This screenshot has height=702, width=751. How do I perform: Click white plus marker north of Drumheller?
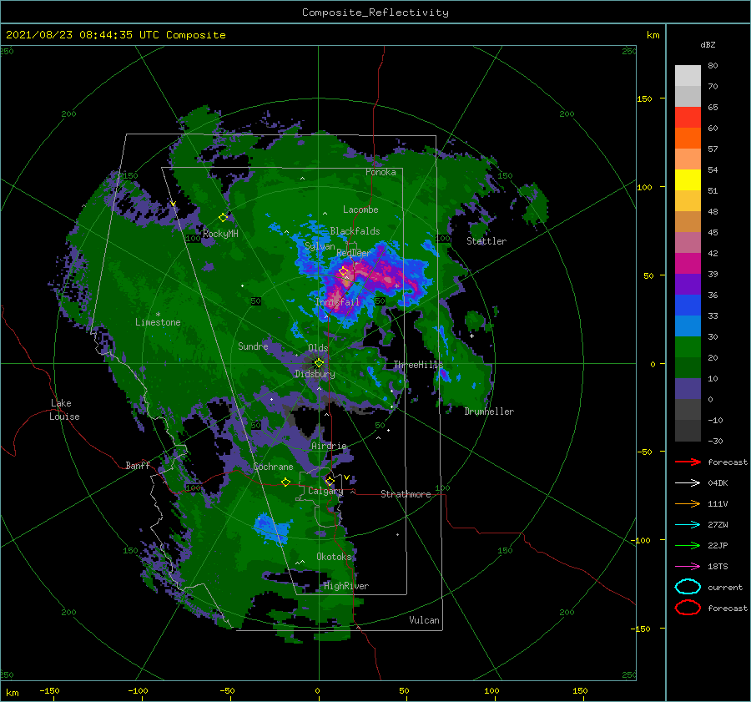tap(471, 336)
